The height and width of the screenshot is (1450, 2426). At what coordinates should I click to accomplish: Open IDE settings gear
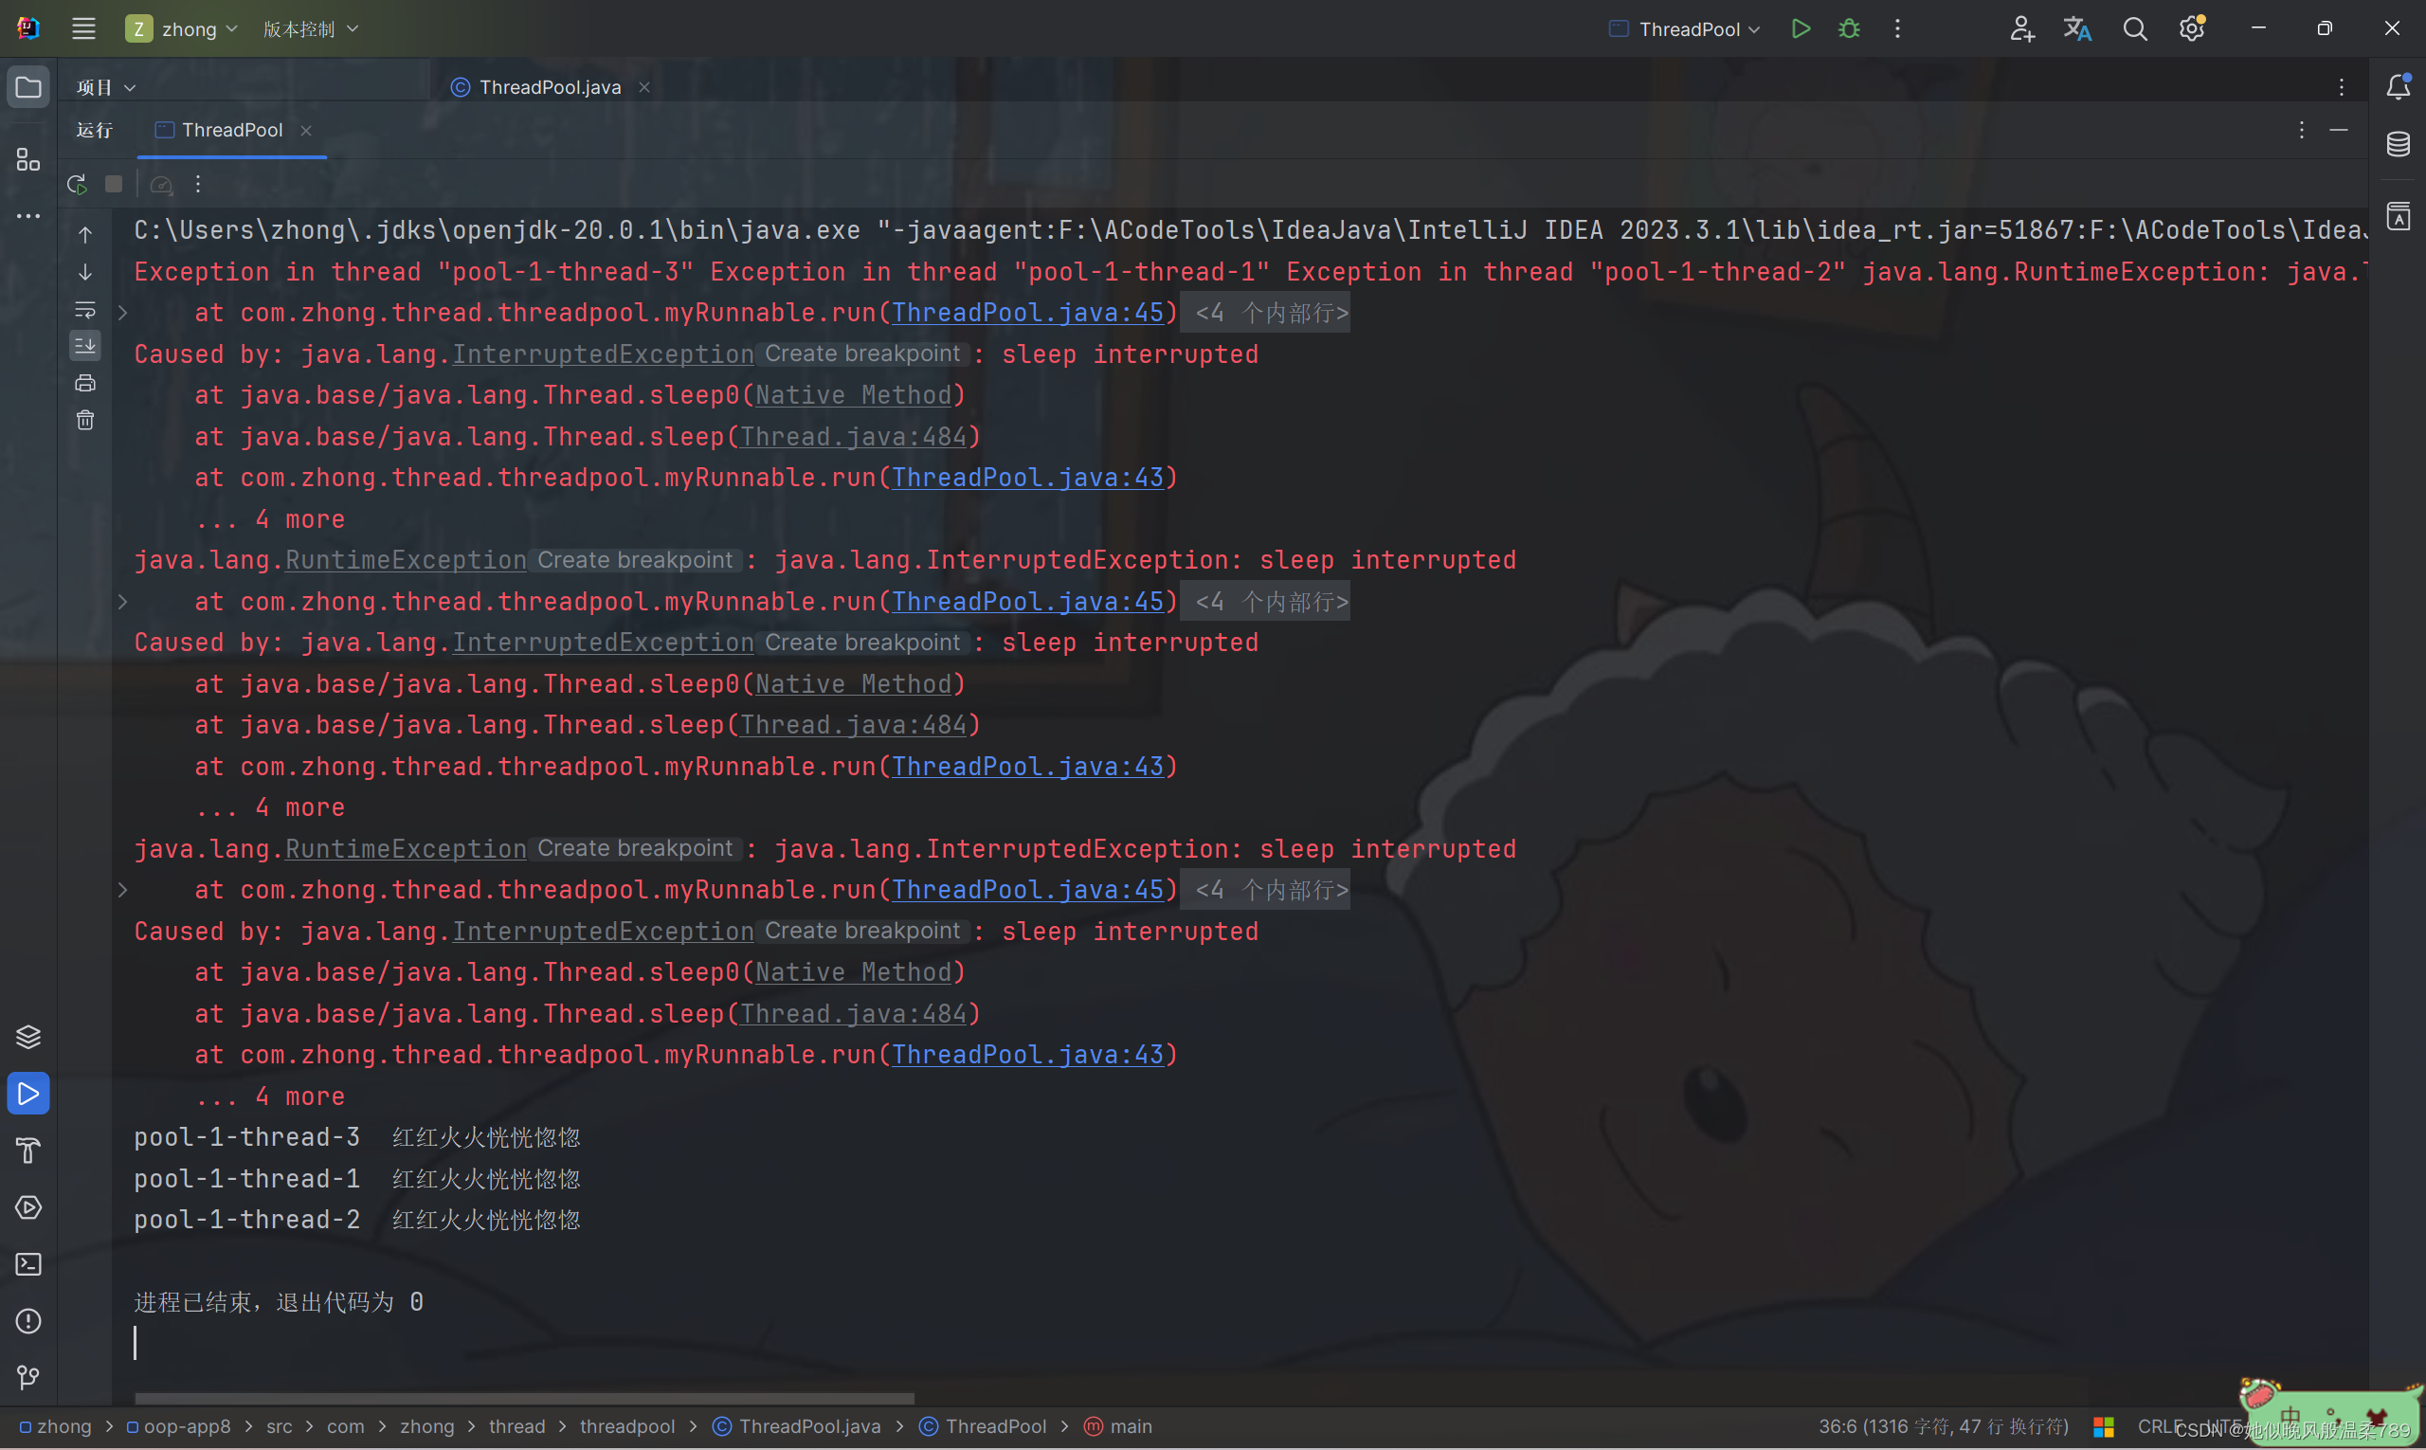[x=2192, y=28]
